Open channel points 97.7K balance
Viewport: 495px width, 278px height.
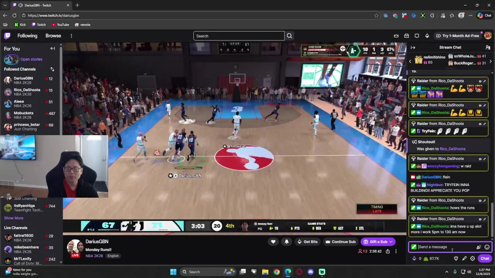coord(431,259)
